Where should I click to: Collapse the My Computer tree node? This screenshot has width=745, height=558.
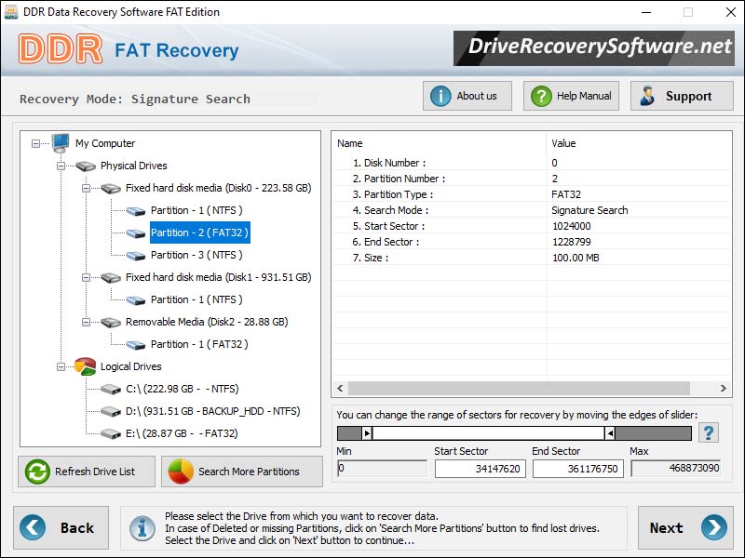35,143
